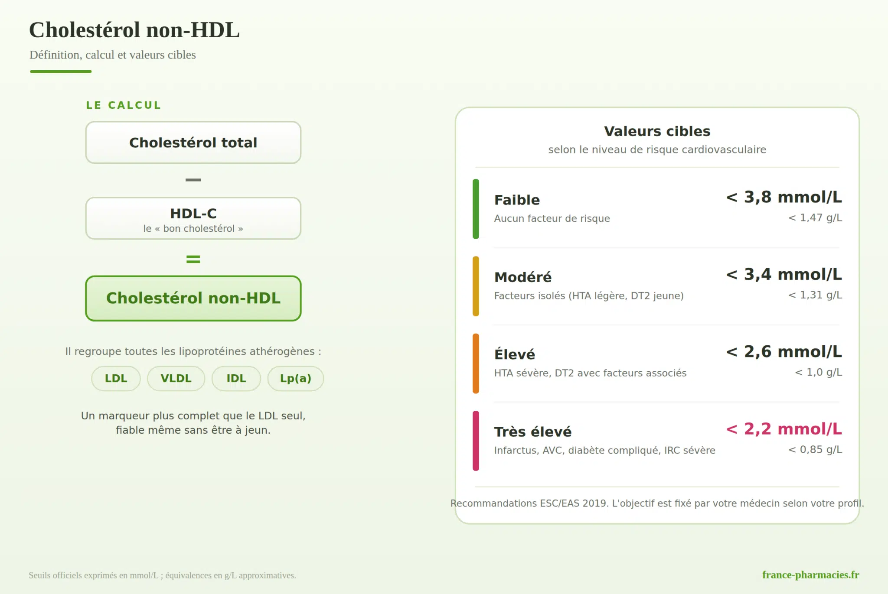Viewport: 888px width, 594px height.
Task: Click the main title Cholestérol non-HDL
Action: point(134,30)
